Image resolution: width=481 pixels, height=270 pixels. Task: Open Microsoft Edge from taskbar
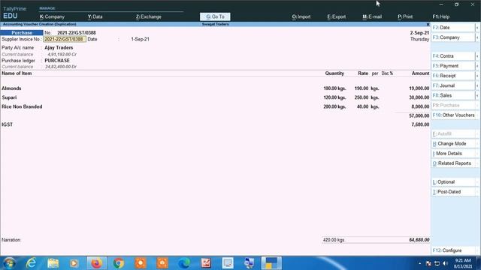(x=184, y=263)
